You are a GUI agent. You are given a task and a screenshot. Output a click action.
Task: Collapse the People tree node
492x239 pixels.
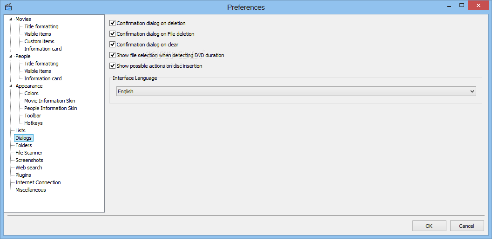click(x=11, y=56)
